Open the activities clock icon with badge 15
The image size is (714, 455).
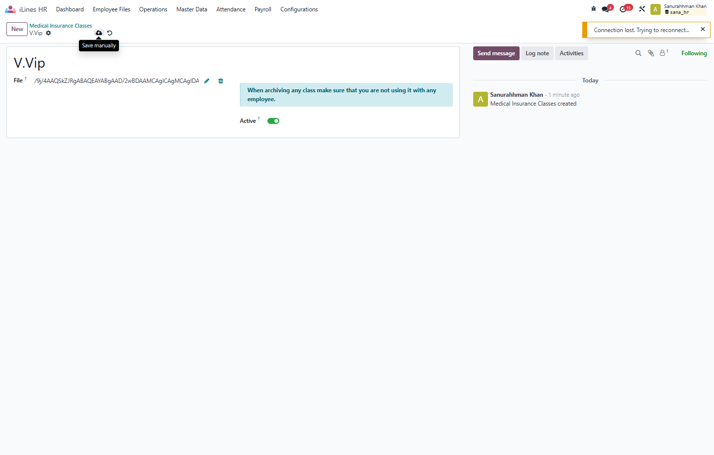pos(625,9)
